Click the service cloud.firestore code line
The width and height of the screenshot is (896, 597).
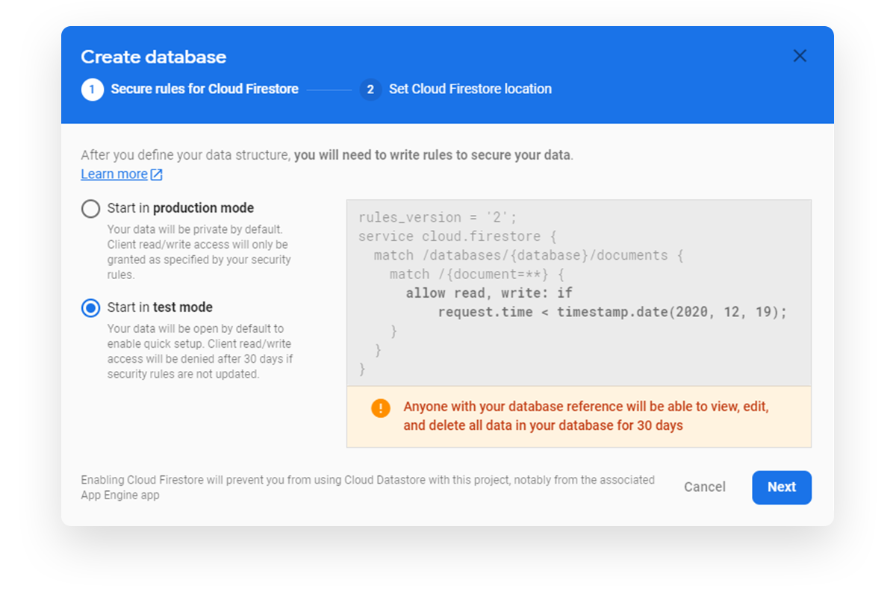pos(458,236)
